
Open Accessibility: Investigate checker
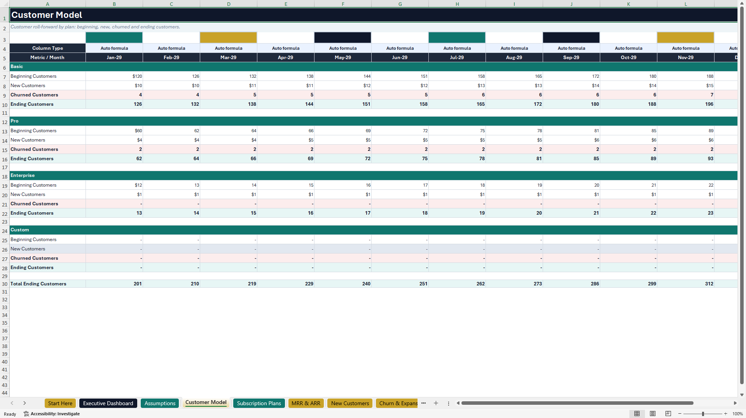(52, 414)
